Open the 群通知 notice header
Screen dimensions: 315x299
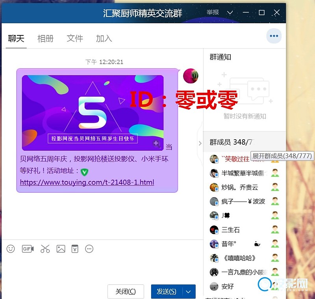(220, 57)
